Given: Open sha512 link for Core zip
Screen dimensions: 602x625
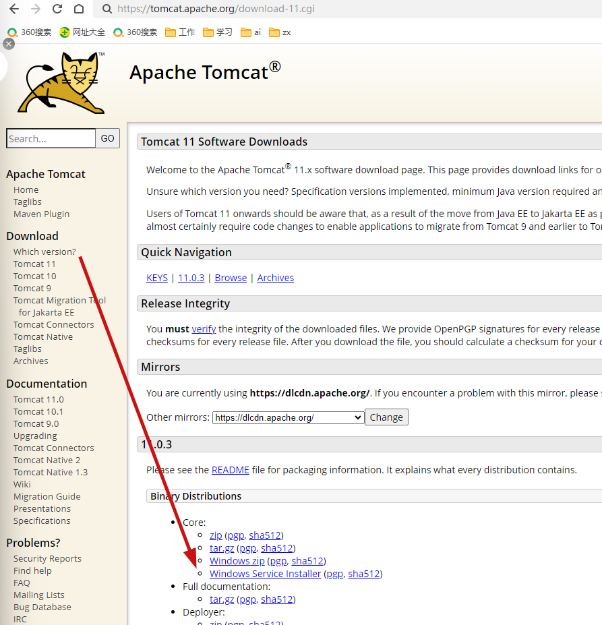Looking at the screenshot, I should (x=265, y=535).
